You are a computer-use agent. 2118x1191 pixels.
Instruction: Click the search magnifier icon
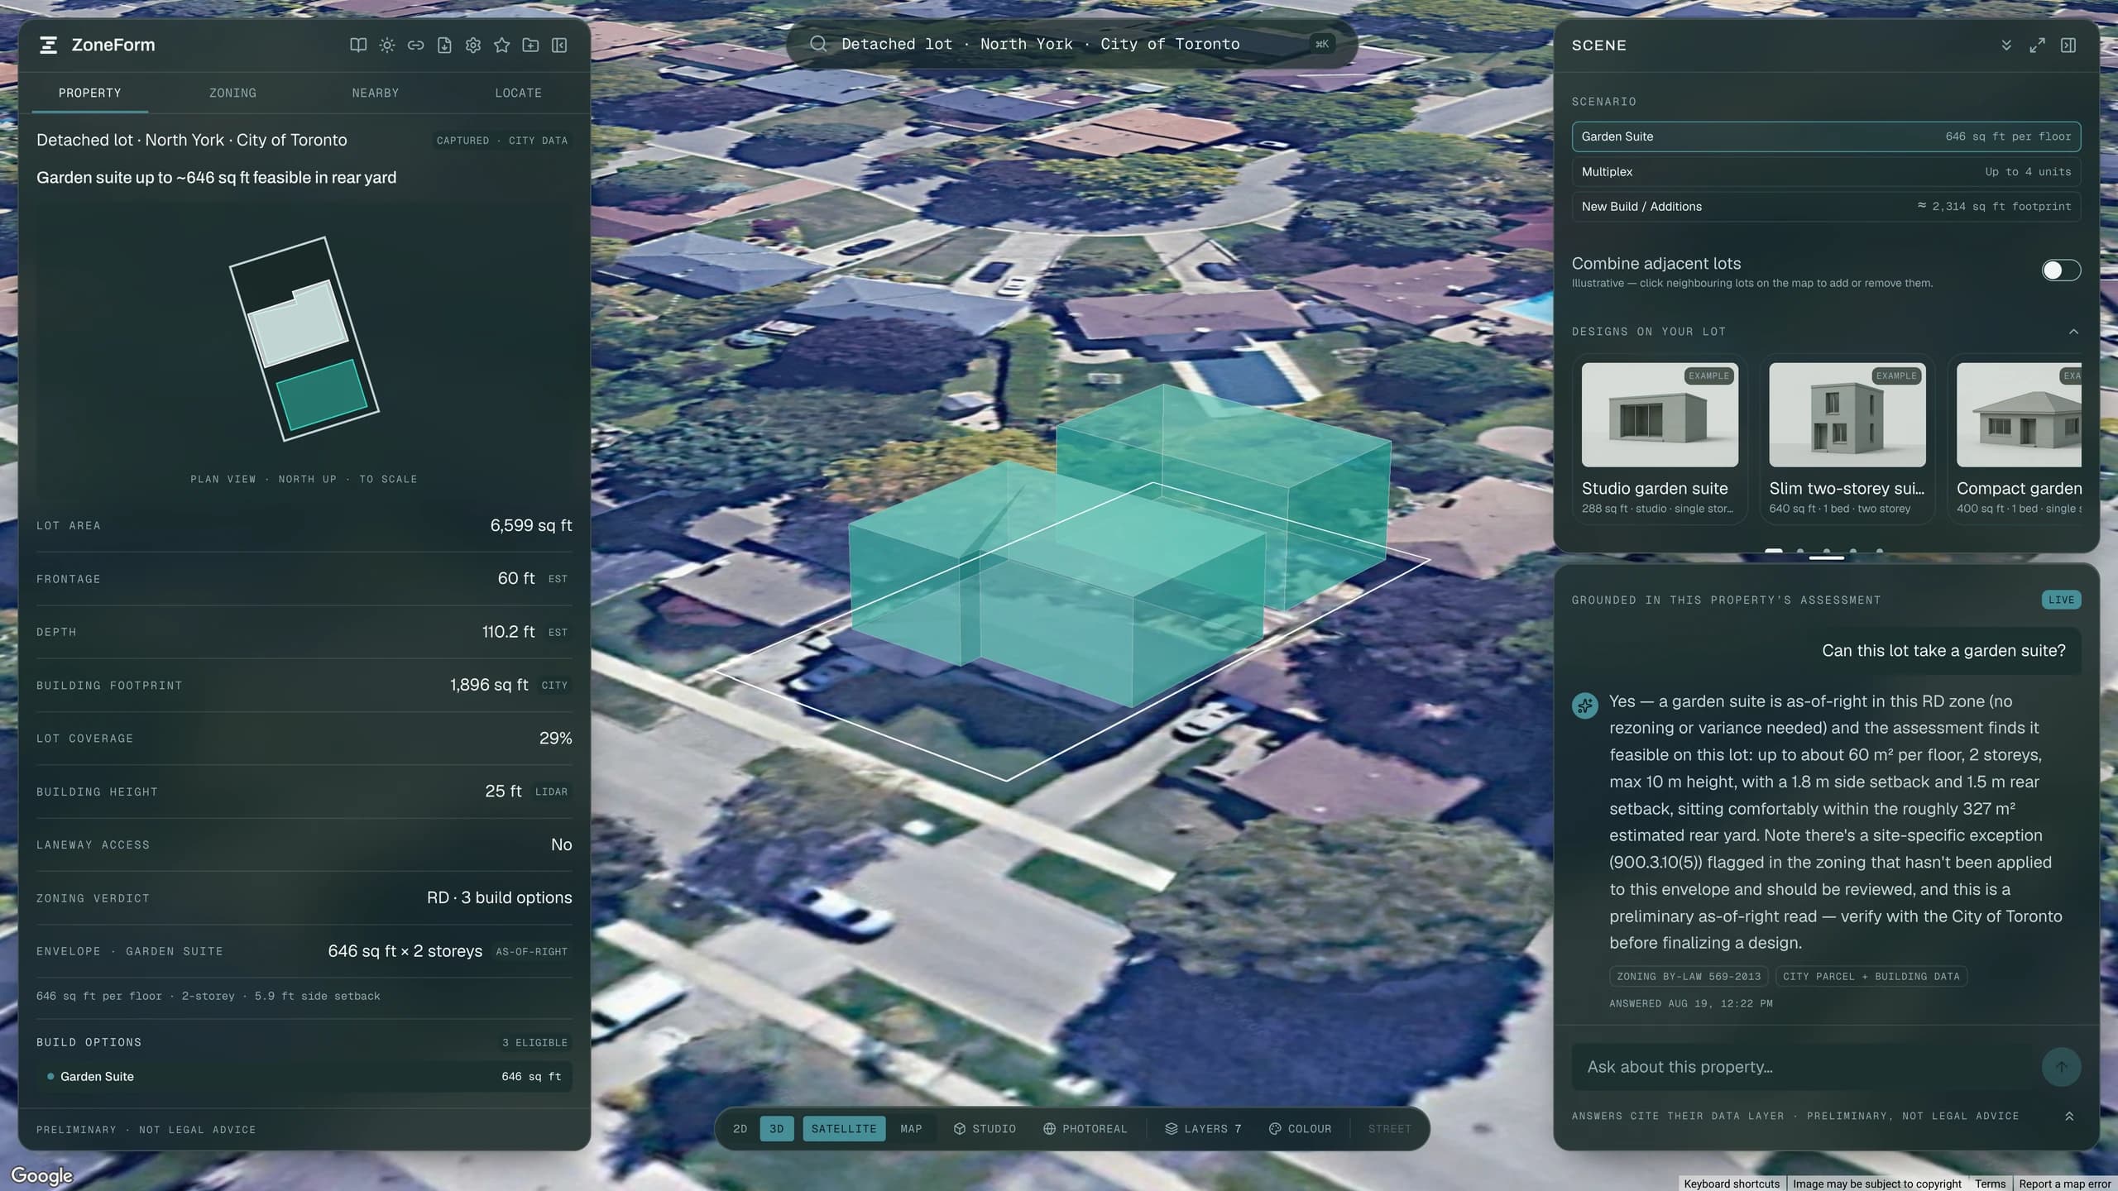click(x=818, y=44)
